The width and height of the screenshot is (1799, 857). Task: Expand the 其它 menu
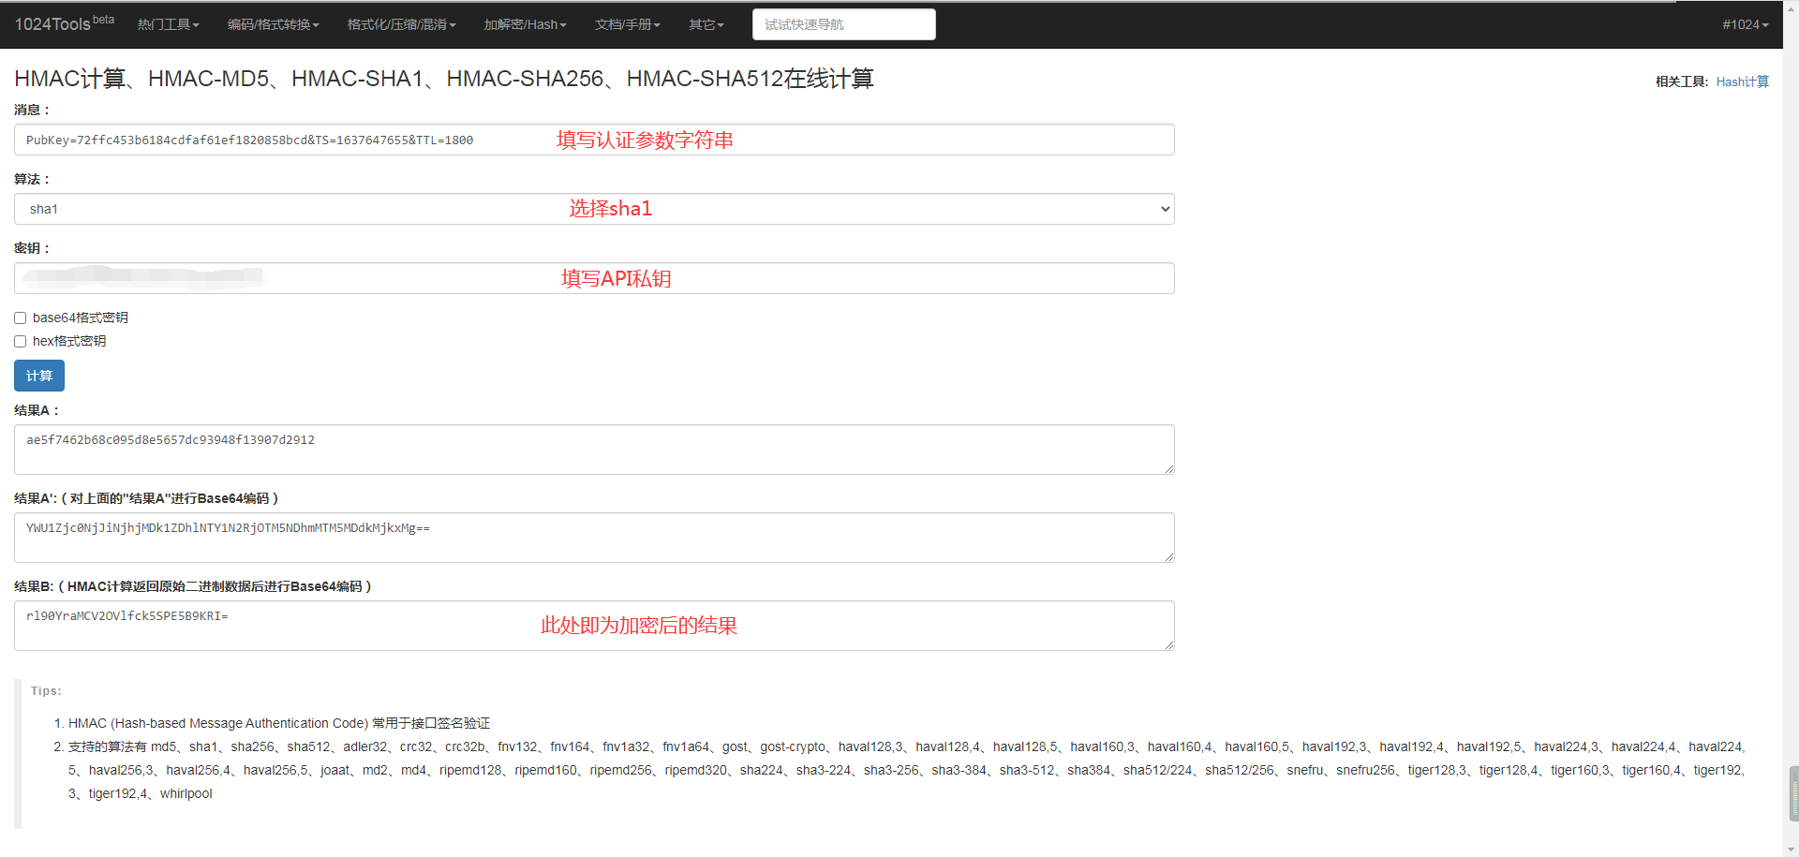(x=706, y=24)
